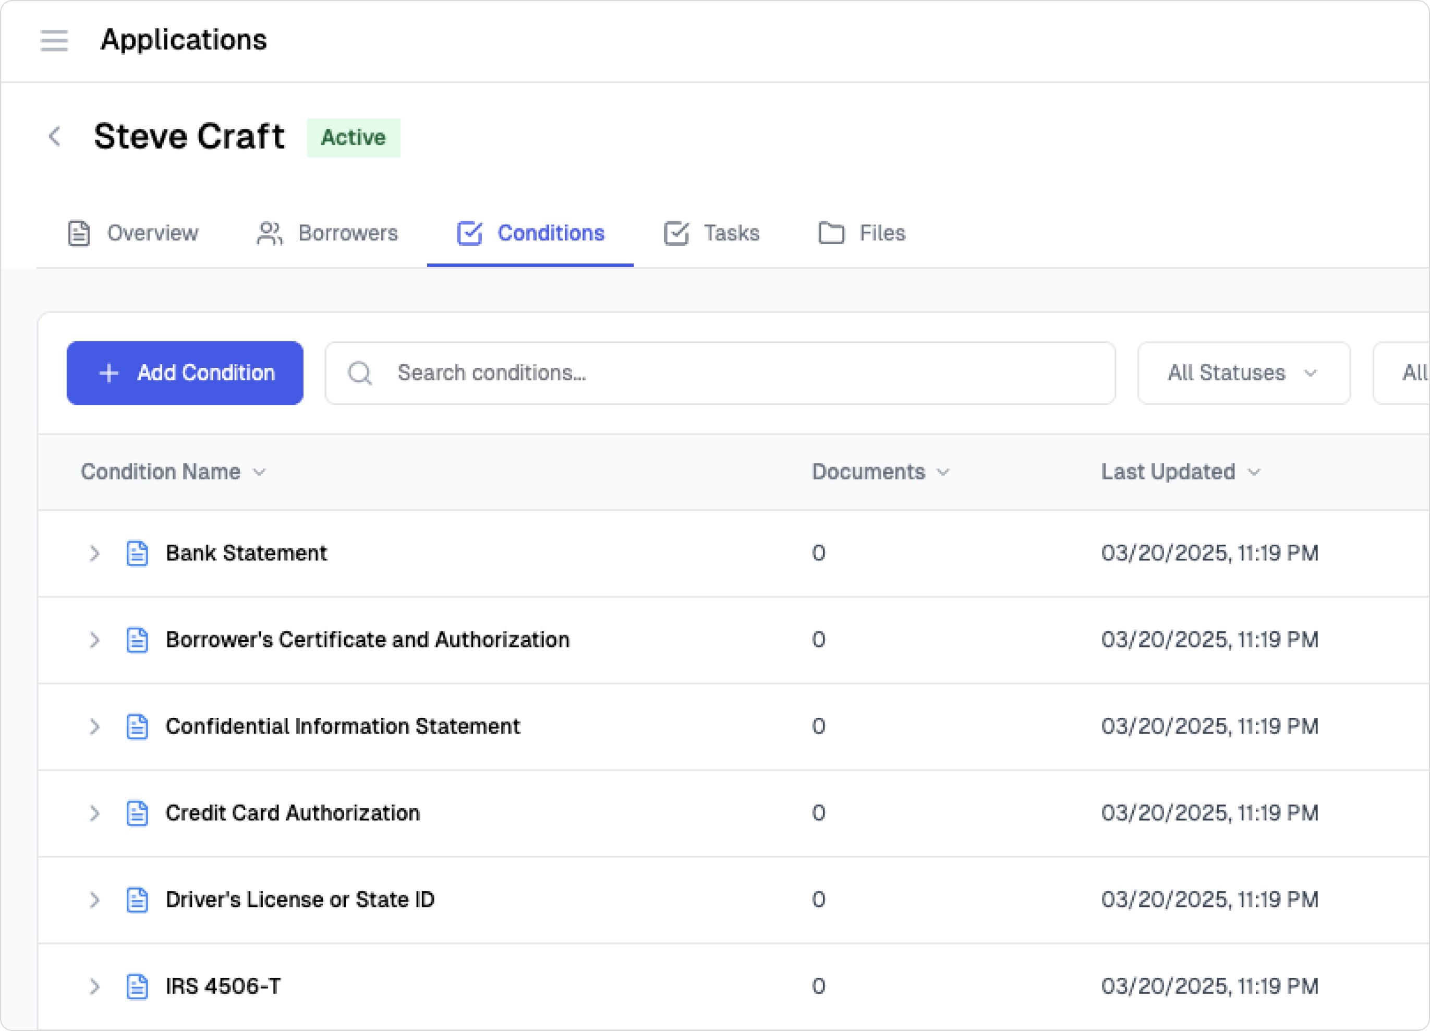Expand the IRS 4506-T condition row

pos(94,986)
